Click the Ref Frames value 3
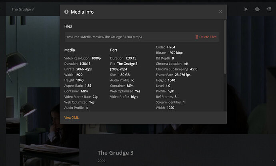 176,97
